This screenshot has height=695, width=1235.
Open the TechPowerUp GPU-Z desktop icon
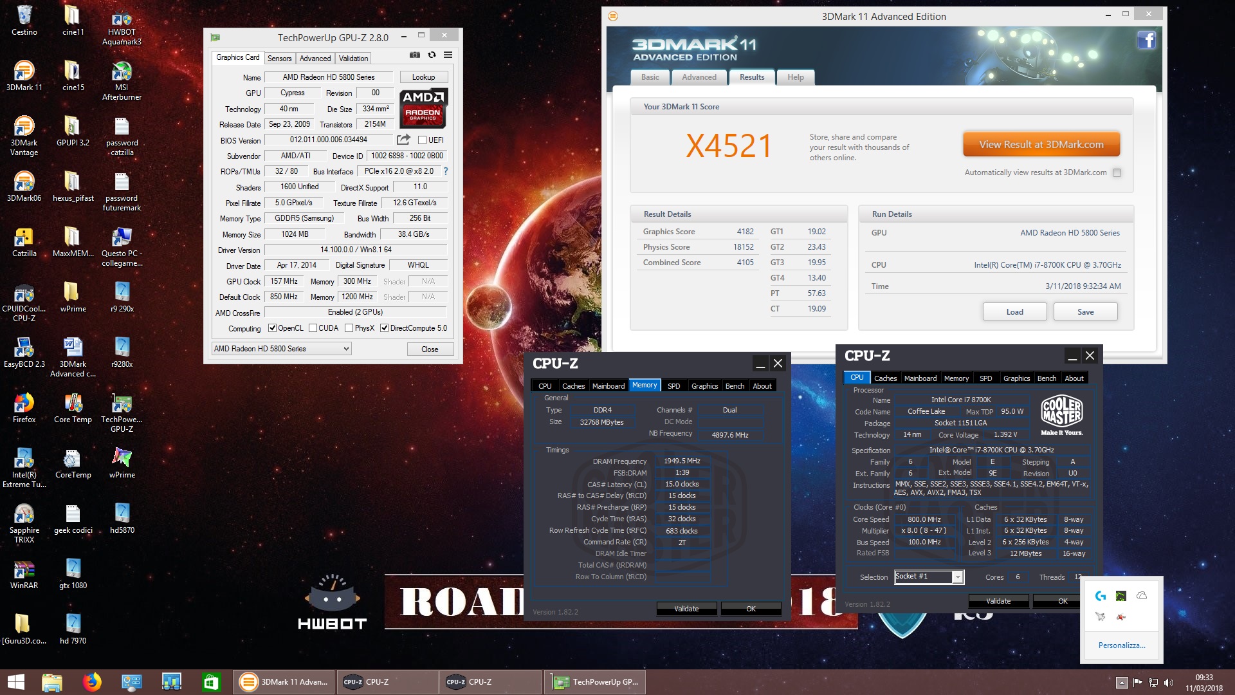122,412
